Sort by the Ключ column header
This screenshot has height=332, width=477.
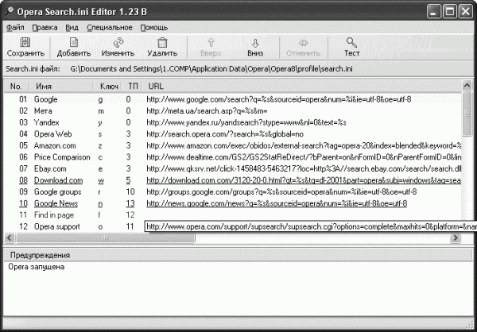point(109,87)
